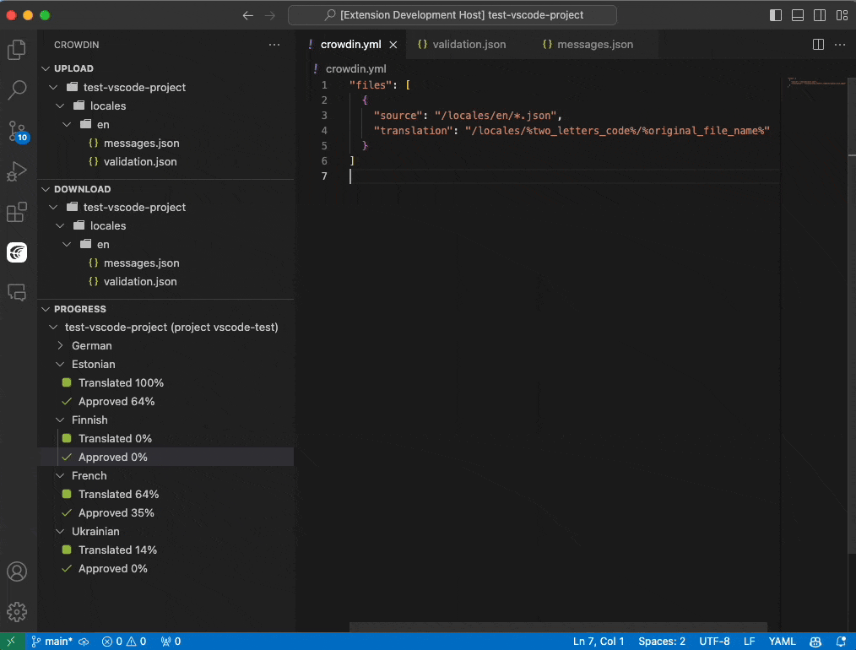
Task: Select Ukrainian Translated 14% row
Action: 166,550
